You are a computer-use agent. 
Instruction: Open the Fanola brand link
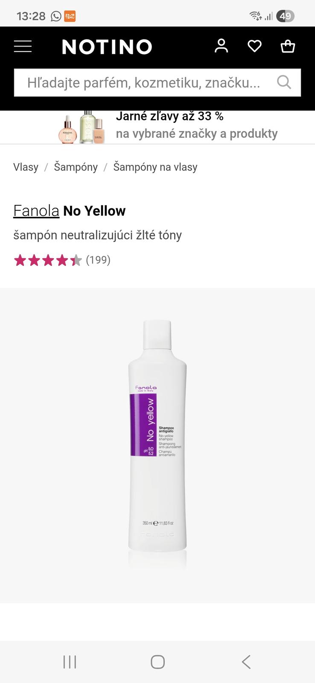tap(36, 210)
